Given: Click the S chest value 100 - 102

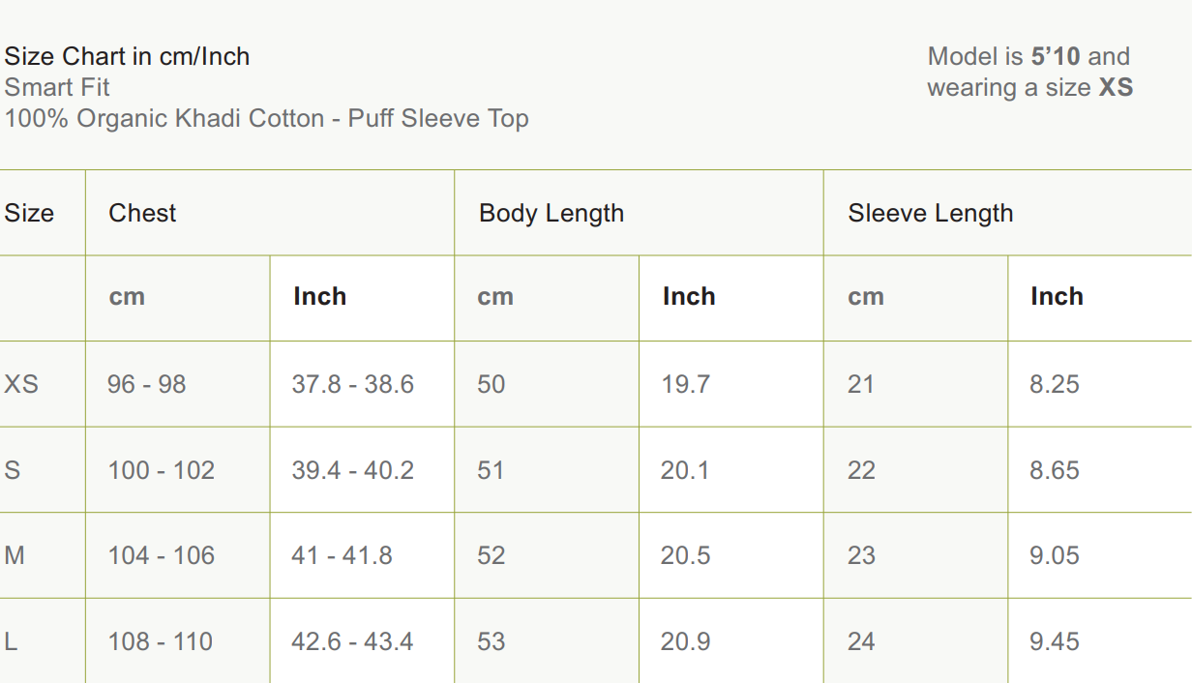Looking at the screenshot, I should (161, 470).
